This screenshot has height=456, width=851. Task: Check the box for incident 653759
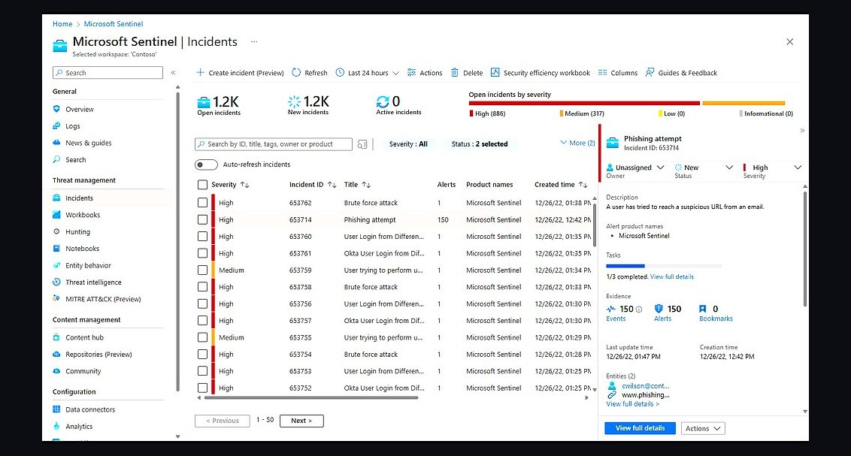202,270
